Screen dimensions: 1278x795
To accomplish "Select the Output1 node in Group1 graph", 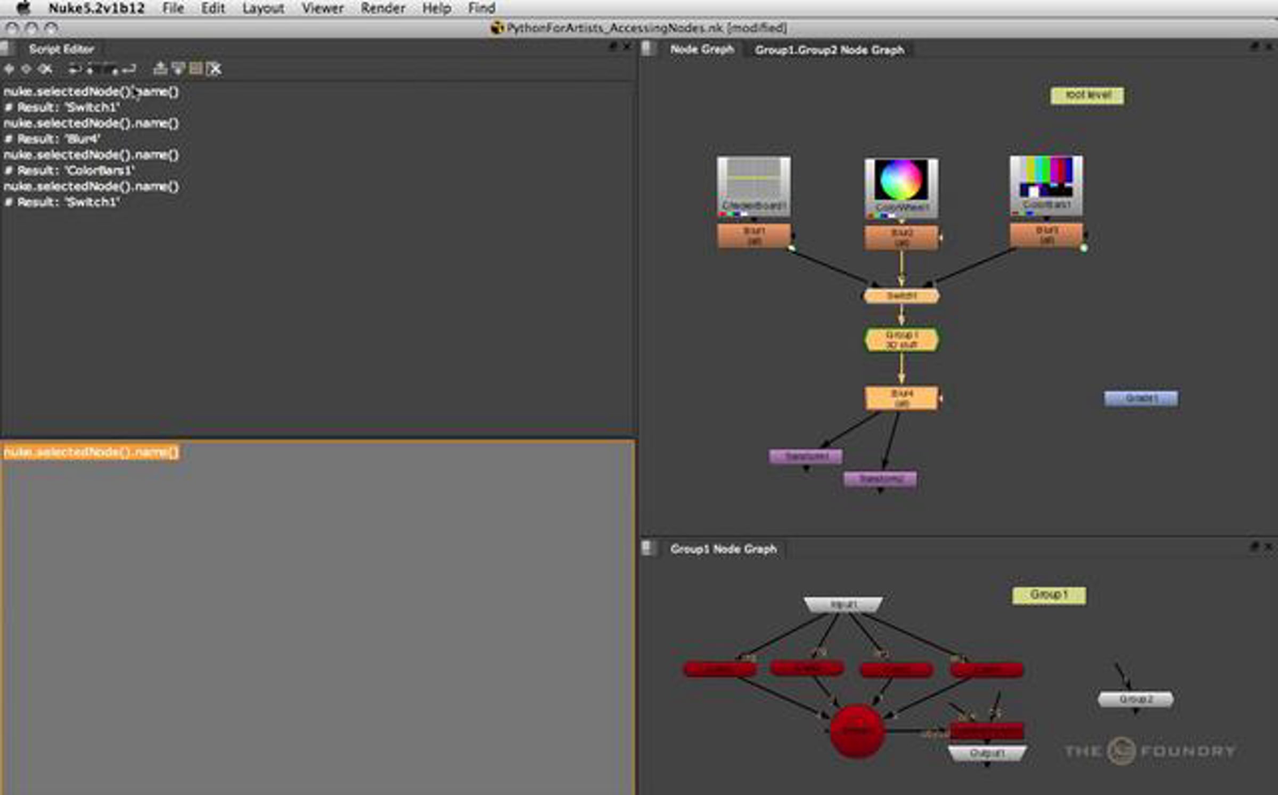I will [987, 753].
